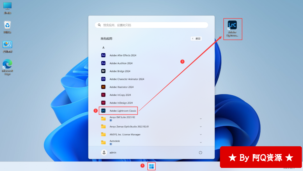Select Control Panel desktop icon
The image size is (303, 171).
pos(7,47)
